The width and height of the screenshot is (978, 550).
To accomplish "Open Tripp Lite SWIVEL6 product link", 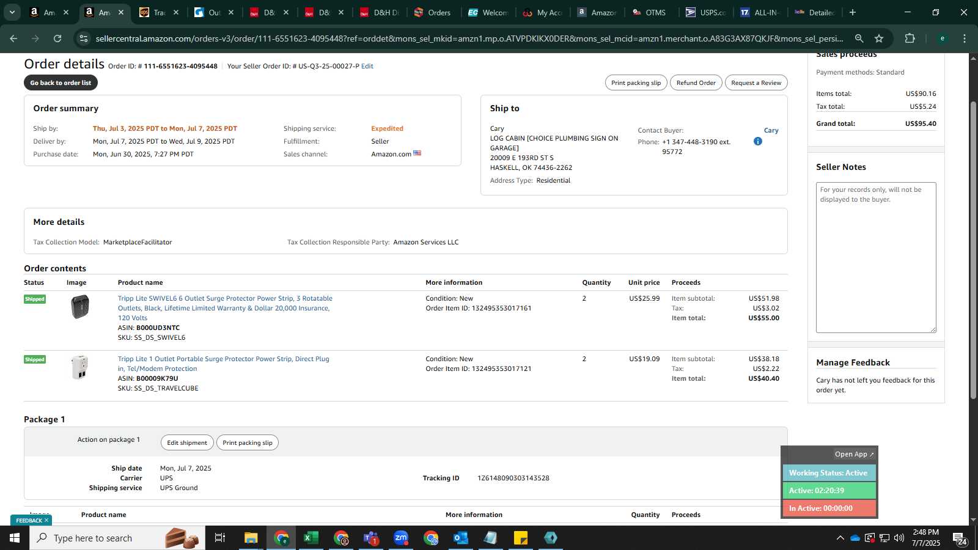I will pos(225,308).
